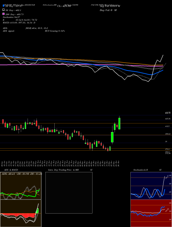Click the 'ADX signal:' label
The height and width of the screenshot is (227, 172).
9,31
